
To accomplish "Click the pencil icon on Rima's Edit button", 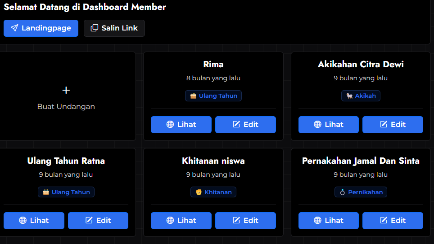I will click(236, 125).
